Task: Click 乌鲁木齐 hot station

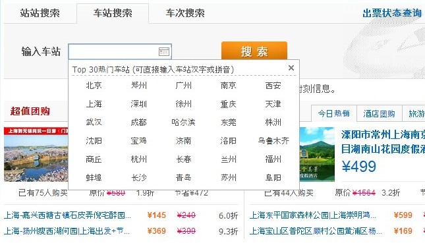Action: click(x=273, y=141)
